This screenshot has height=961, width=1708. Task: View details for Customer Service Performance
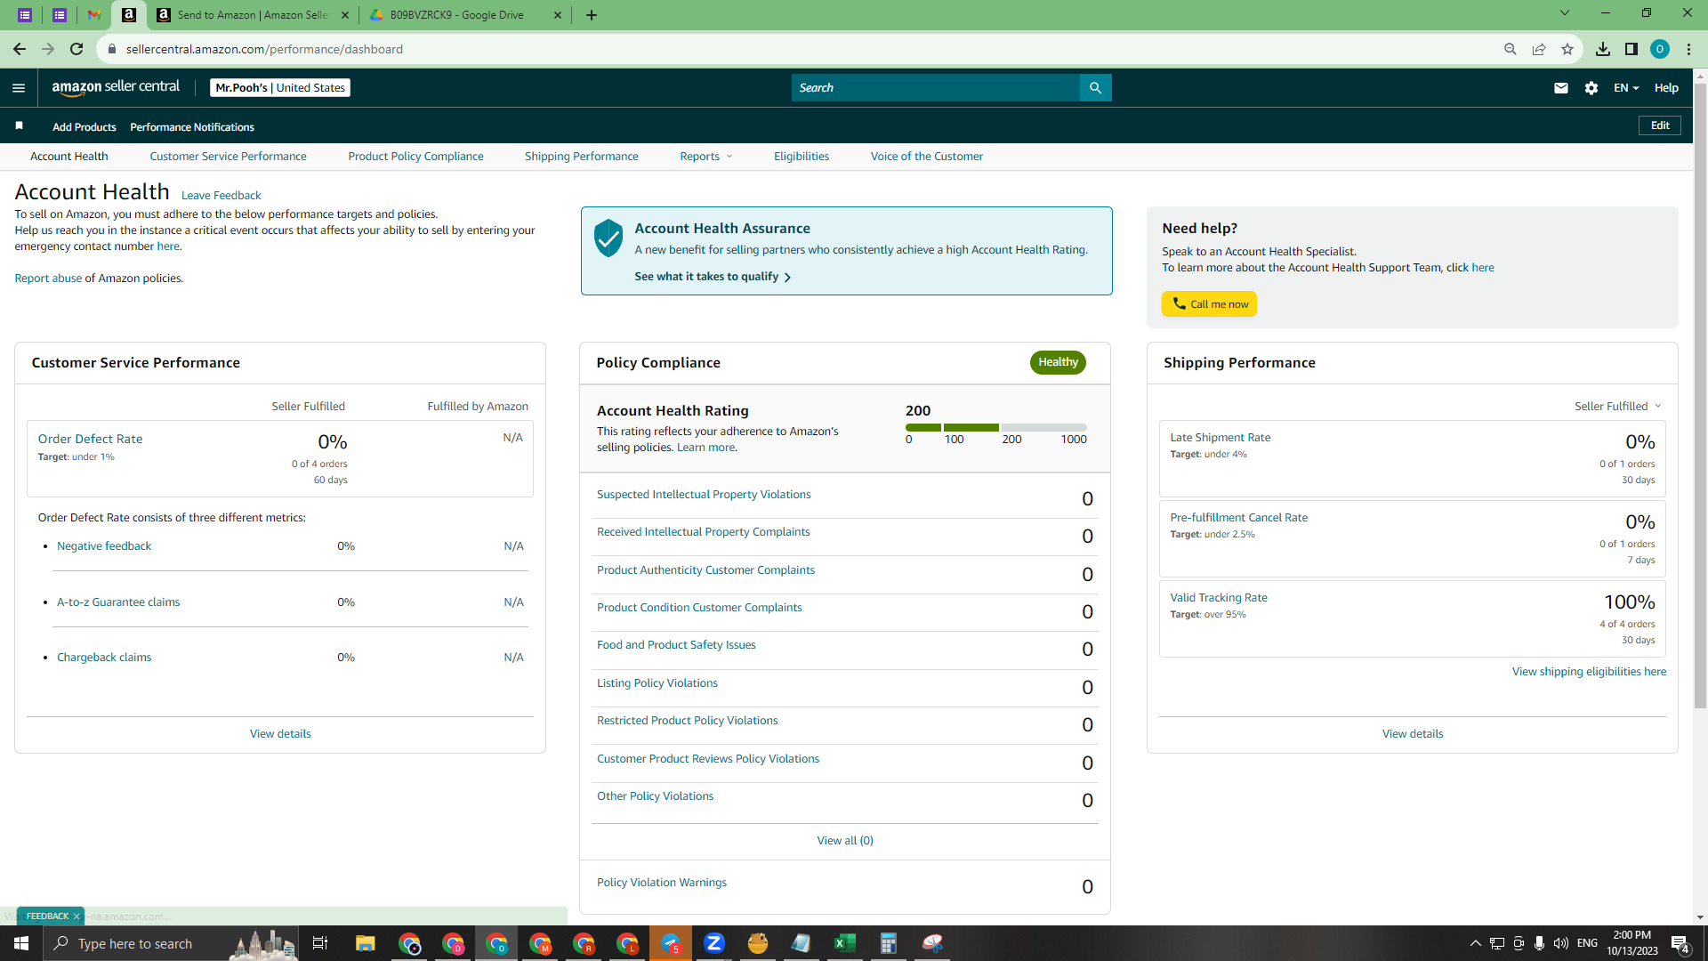(x=280, y=734)
